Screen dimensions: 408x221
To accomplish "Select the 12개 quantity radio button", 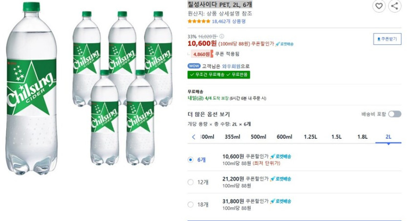I will pos(191,182).
